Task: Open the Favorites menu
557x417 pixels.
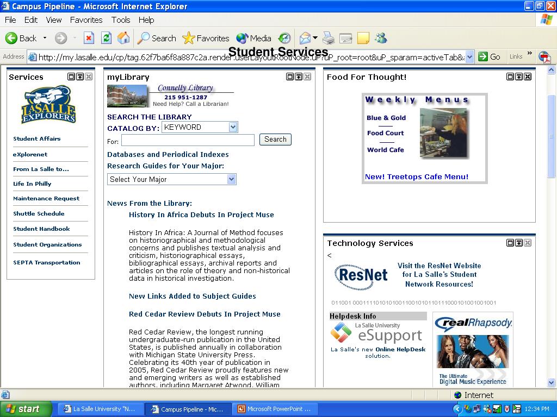Action: pos(86,20)
